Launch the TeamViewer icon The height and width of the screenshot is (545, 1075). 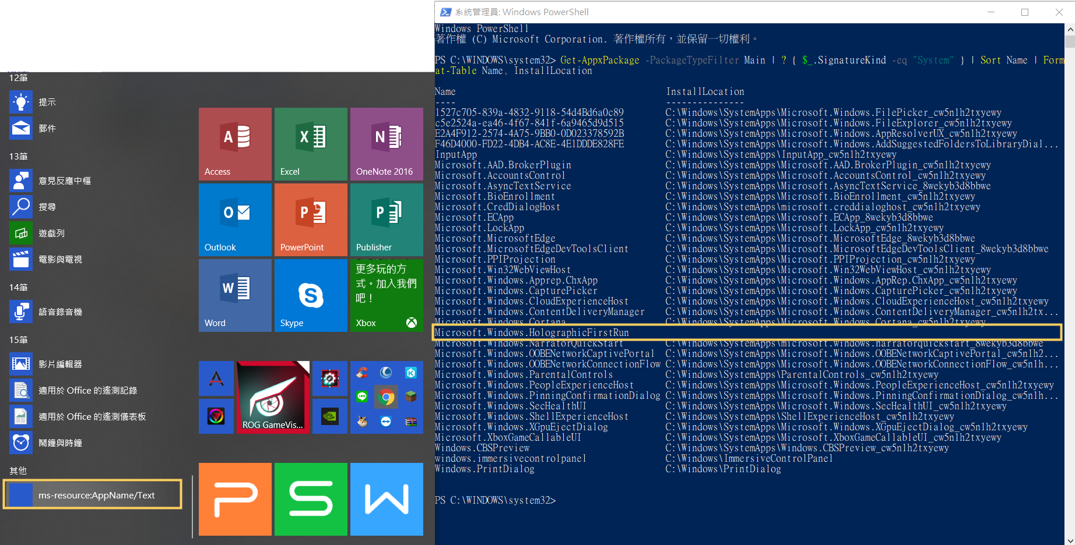[386, 422]
